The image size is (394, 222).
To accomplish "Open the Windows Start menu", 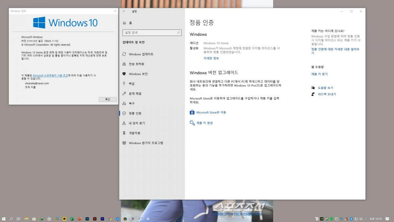I will pyautogui.click(x=4, y=219).
